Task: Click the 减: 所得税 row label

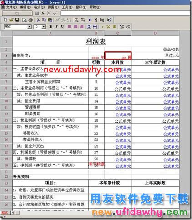Action: tap(26, 159)
